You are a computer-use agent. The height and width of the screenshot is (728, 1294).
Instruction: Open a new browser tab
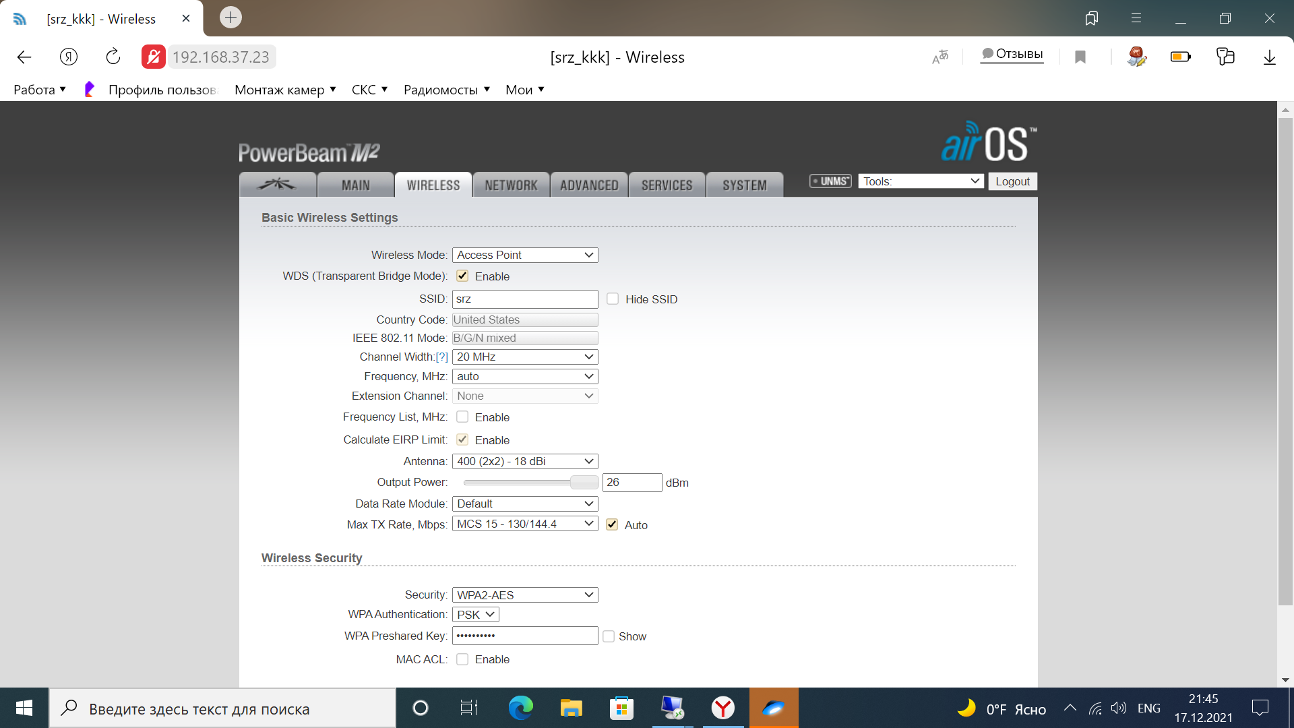coord(230,18)
